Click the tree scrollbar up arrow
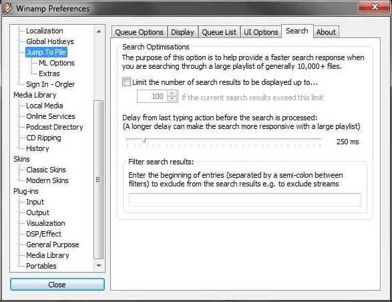Viewport: 392px width, 302px height. [99, 31]
